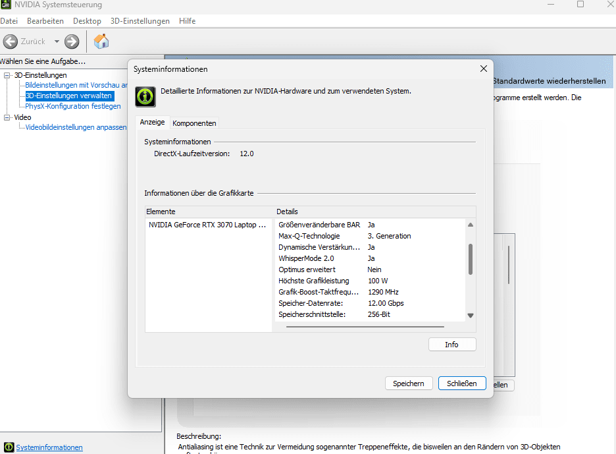Select Bildeinstellungen mit Vorschau tree item
Viewport: 616px width, 454px height.
click(x=76, y=85)
